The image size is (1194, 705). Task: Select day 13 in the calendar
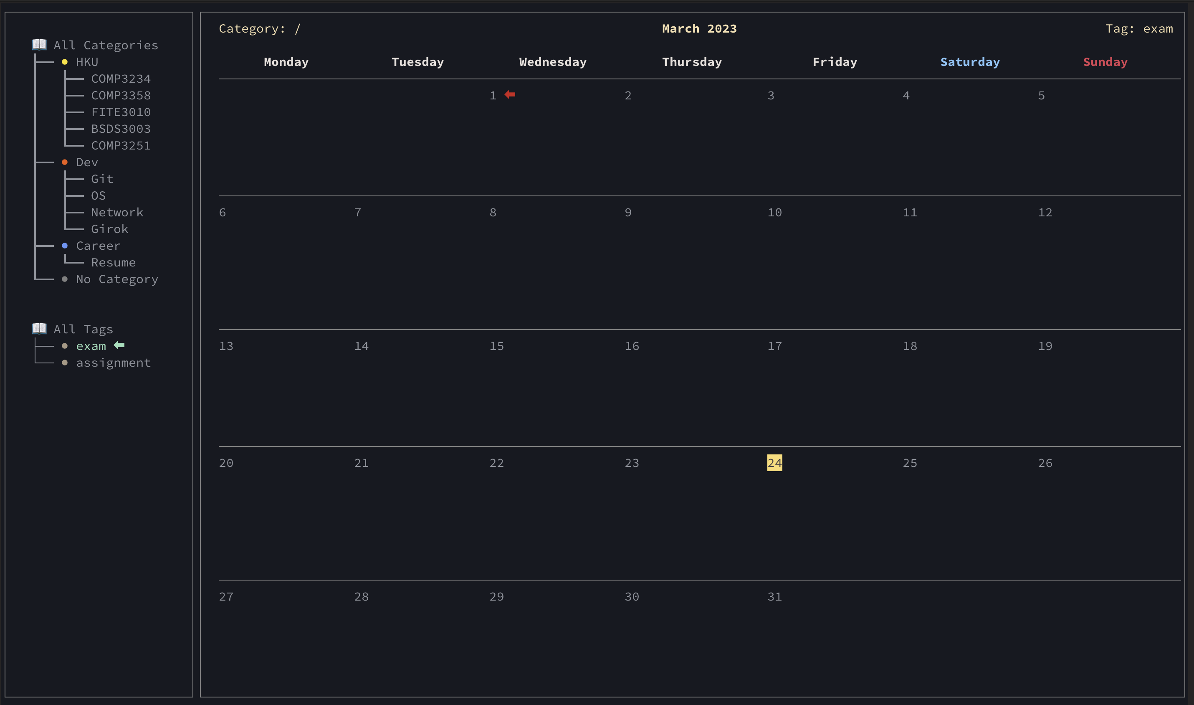(226, 346)
